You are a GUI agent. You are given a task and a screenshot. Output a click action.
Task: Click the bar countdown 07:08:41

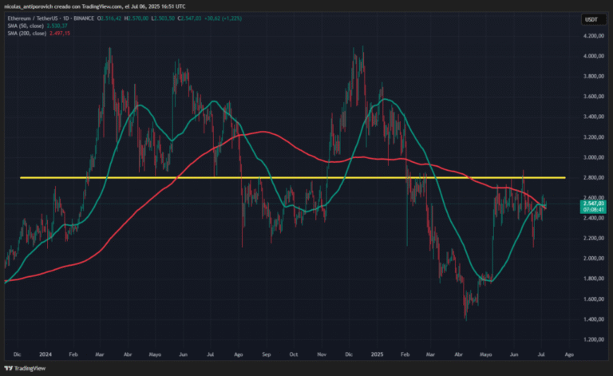593,210
